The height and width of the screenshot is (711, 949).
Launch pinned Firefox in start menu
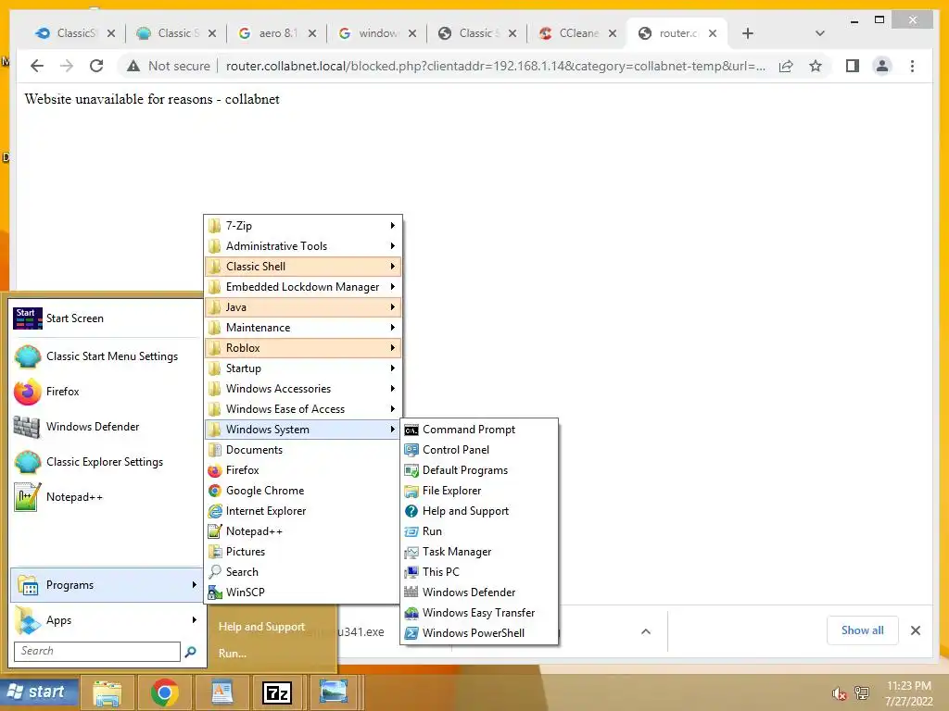[x=106, y=392]
